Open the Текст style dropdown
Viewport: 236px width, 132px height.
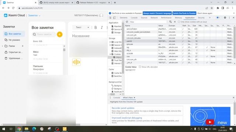click(82, 27)
